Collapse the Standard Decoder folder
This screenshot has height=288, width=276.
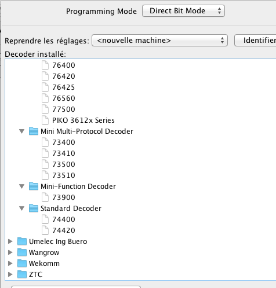(x=22, y=209)
